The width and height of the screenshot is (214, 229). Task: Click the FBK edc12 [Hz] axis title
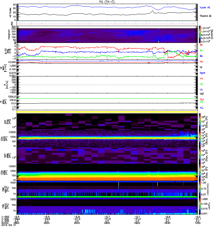[x=5, y=189]
